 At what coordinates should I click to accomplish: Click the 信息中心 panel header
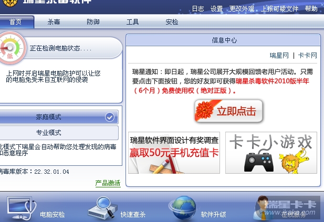(x=223, y=40)
